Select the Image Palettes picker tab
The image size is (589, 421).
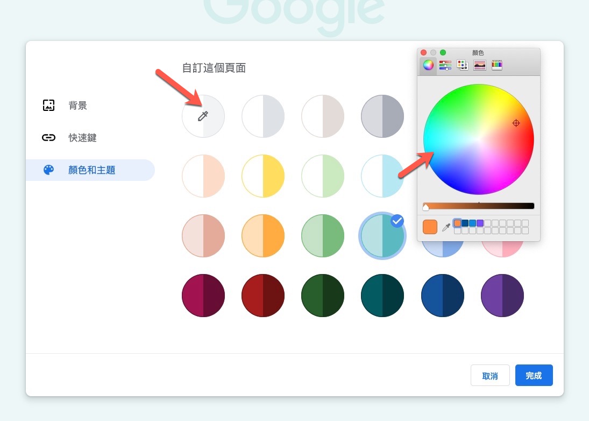click(479, 65)
